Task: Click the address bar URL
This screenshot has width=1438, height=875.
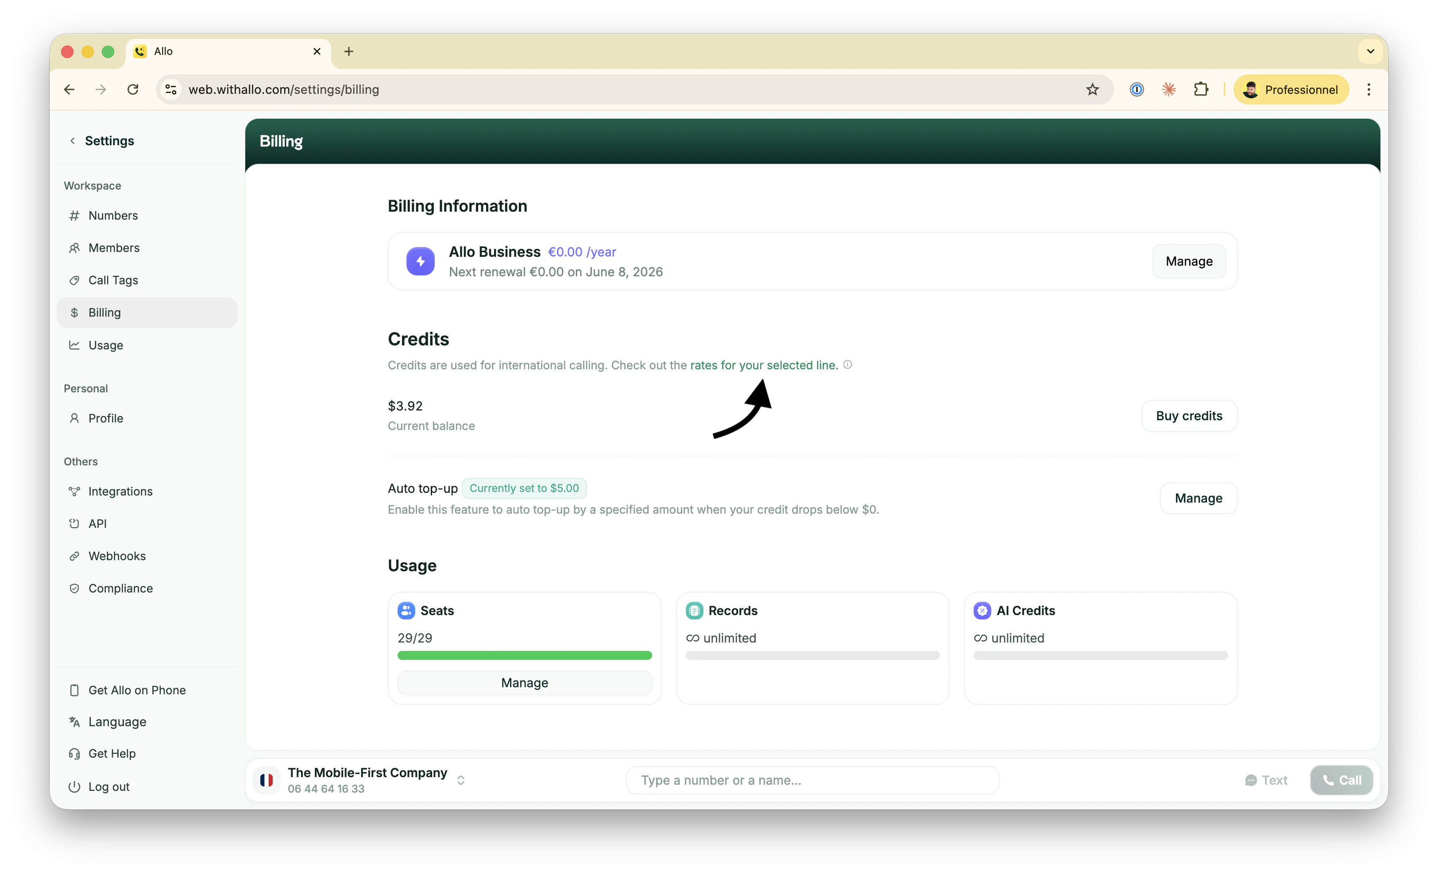Action: pos(284,89)
